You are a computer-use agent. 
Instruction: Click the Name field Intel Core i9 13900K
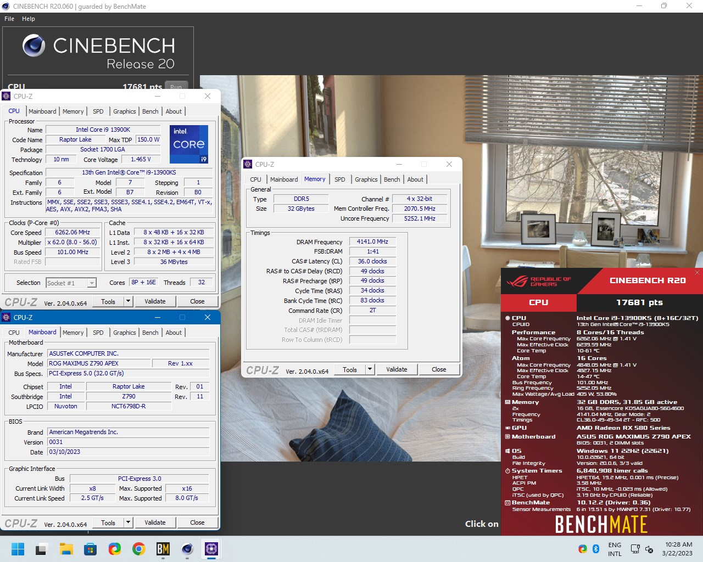tap(103, 130)
